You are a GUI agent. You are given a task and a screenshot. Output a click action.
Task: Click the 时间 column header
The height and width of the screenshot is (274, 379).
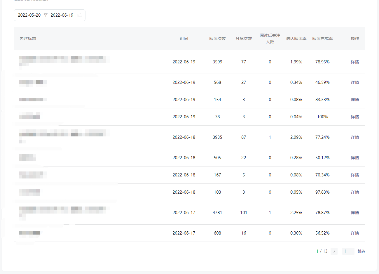[184, 39]
